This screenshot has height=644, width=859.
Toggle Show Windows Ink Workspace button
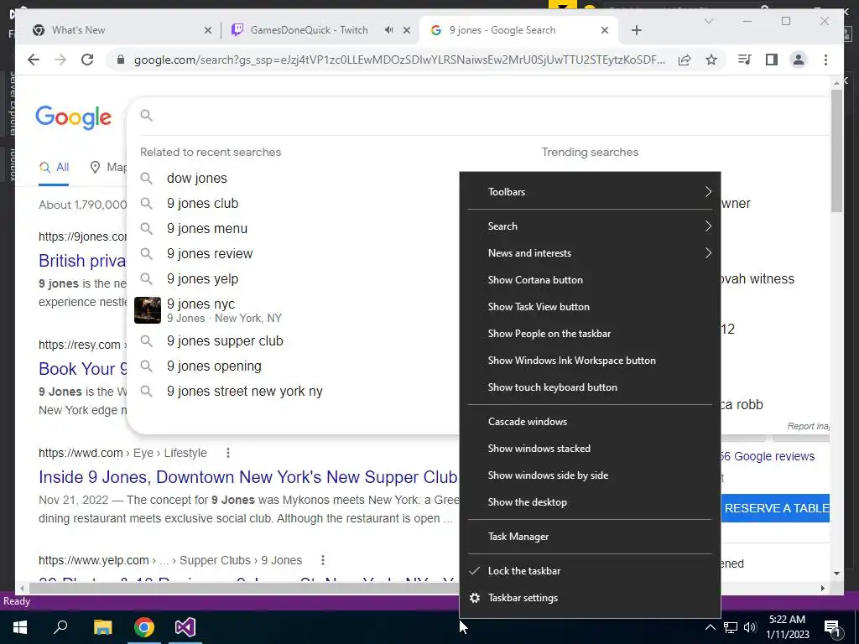pyautogui.click(x=590, y=361)
